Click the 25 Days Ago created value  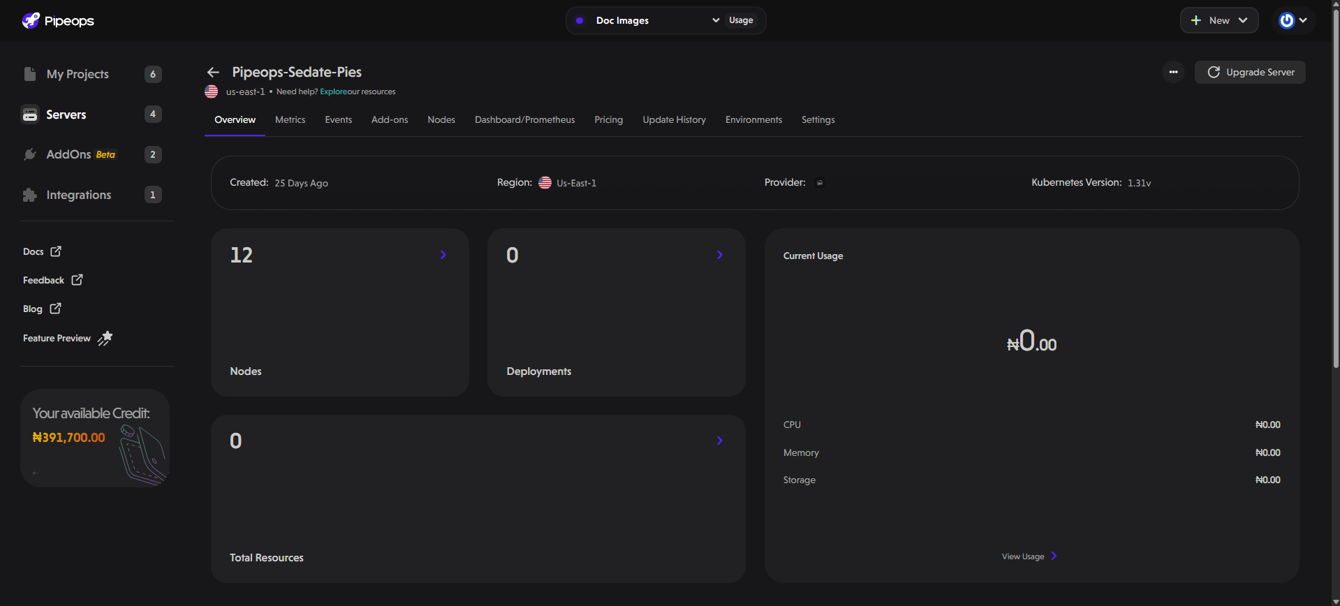point(301,183)
